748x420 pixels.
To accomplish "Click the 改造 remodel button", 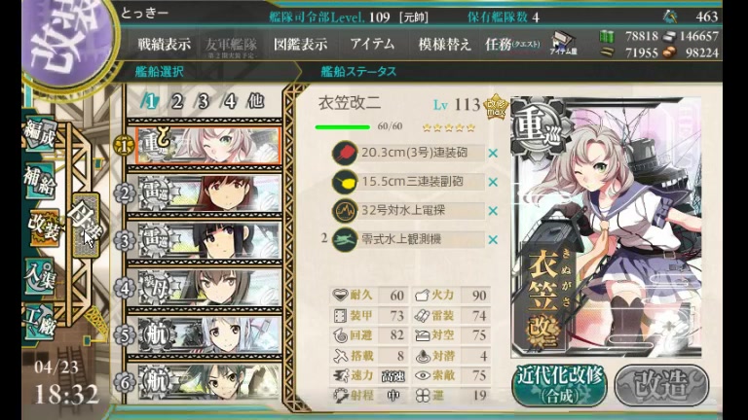I will [661, 385].
